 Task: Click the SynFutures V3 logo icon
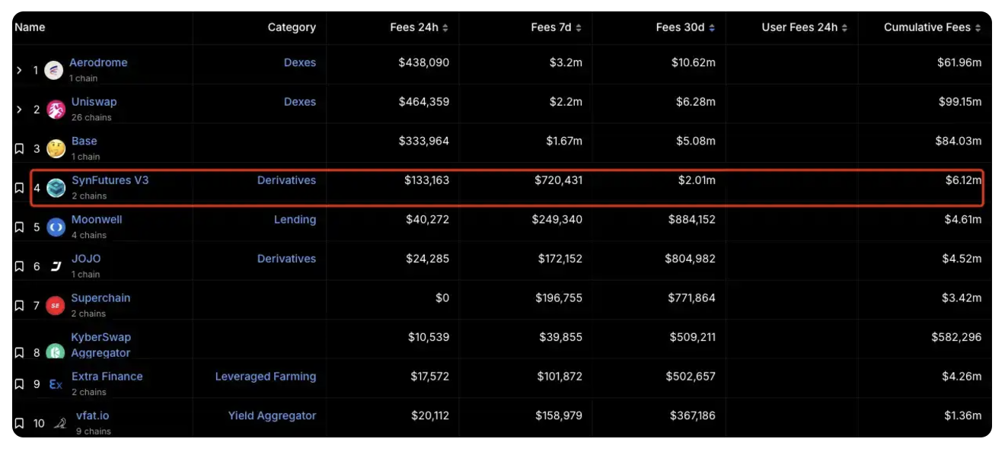click(56, 188)
